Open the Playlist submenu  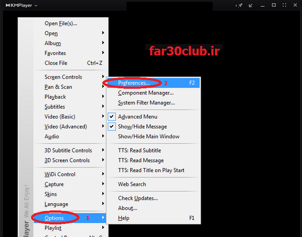tap(70, 228)
